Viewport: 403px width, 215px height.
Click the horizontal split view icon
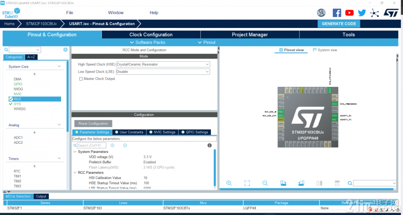pos(337,183)
